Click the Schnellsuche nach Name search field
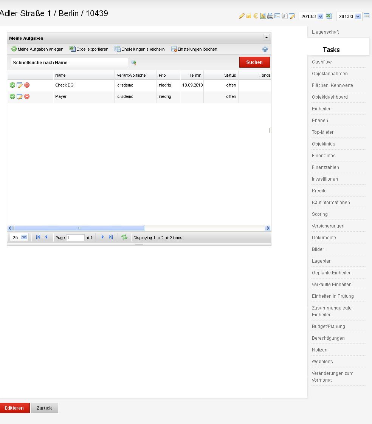 pyautogui.click(x=69, y=63)
